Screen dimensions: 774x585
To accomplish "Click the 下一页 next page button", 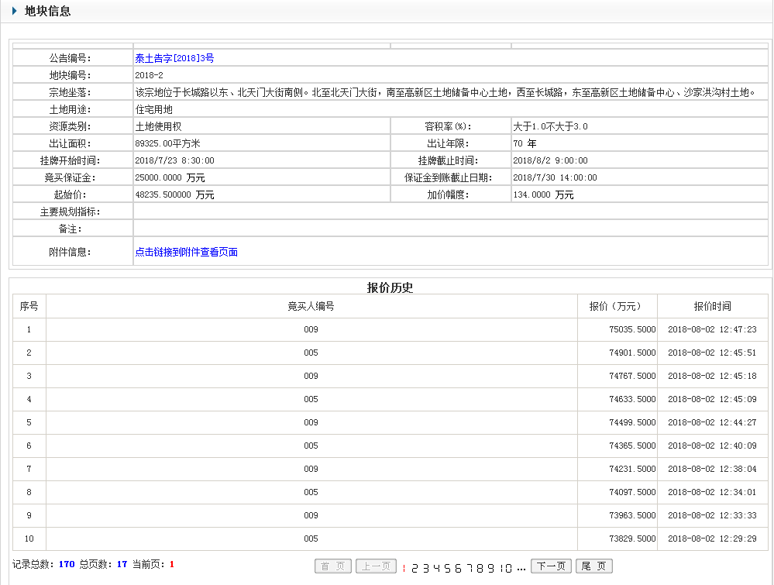I will [x=551, y=566].
